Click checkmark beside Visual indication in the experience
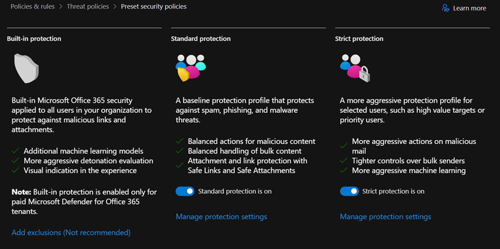This screenshot has width=500, height=249. point(16,171)
